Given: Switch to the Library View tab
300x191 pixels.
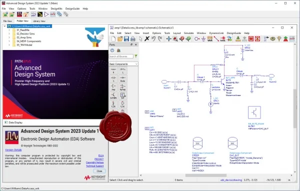Looking at the screenshot, I should pos(39,21).
